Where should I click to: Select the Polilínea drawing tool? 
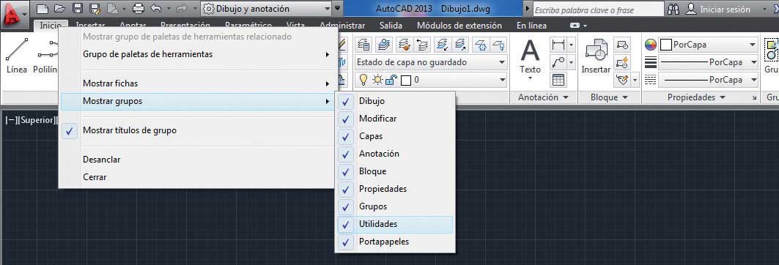click(45, 56)
